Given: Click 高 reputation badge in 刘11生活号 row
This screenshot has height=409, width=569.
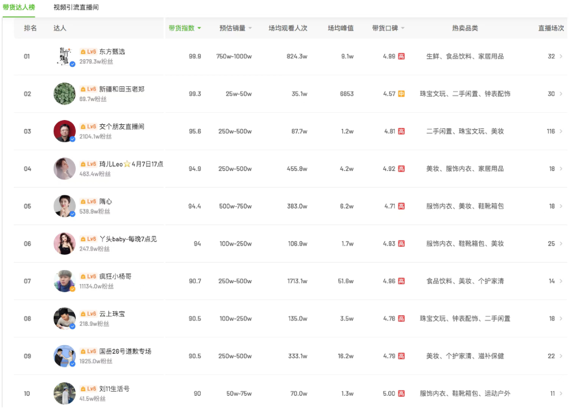Looking at the screenshot, I should (x=401, y=393).
